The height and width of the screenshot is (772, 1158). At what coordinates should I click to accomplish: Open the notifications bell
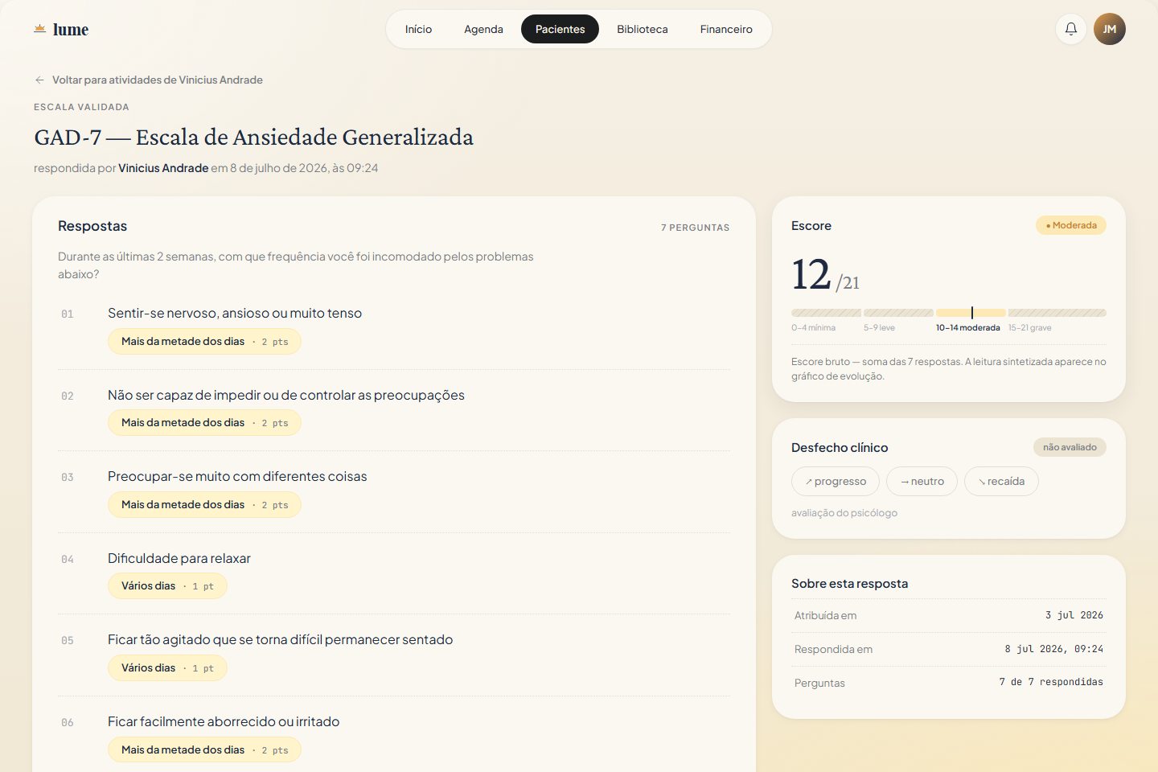(1071, 29)
